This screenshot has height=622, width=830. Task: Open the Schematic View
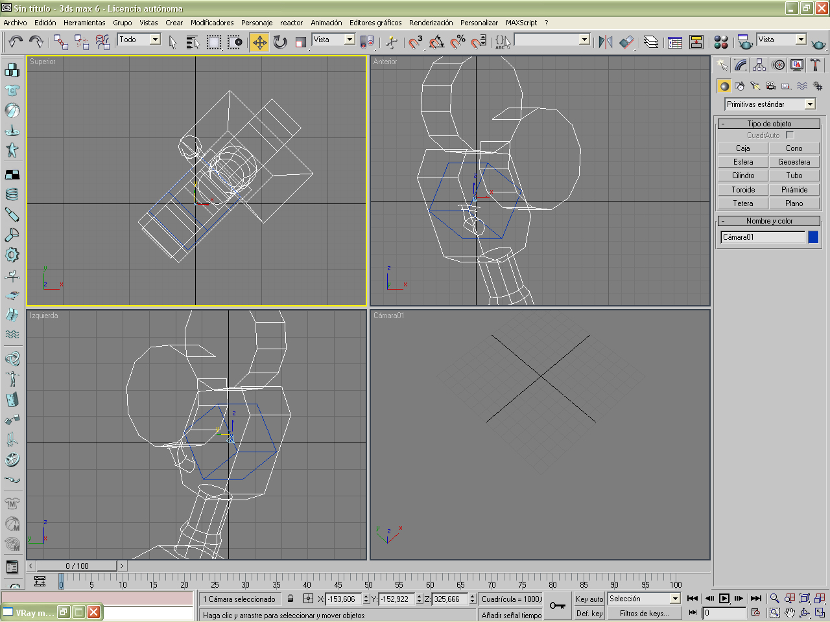[x=696, y=42]
